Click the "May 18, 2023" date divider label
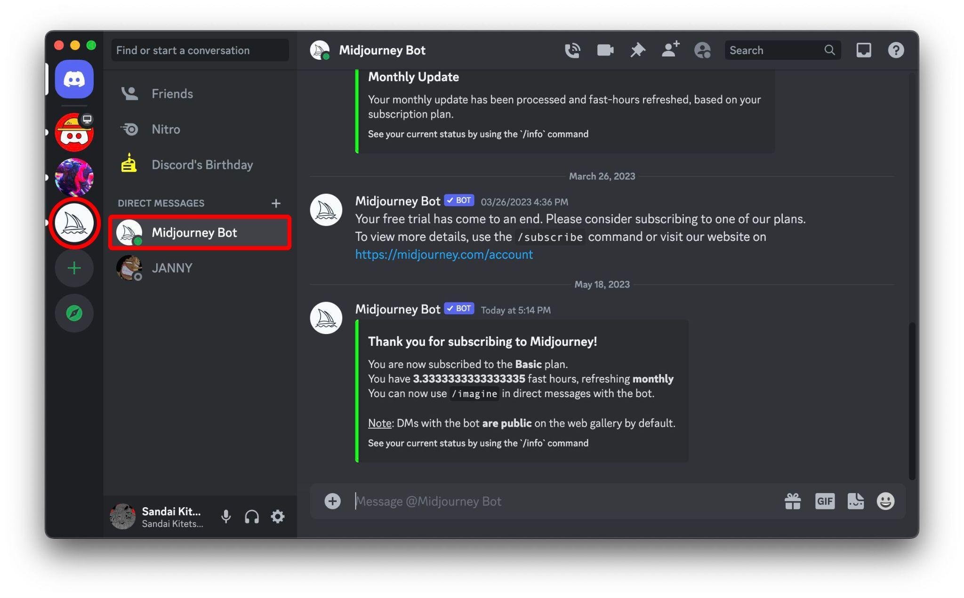 coord(602,285)
